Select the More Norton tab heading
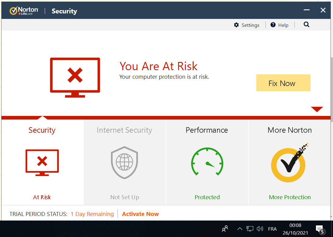The image size is (333, 237). click(x=290, y=130)
